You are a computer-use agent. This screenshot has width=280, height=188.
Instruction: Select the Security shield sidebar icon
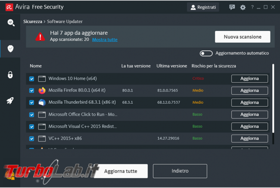coord(10,49)
